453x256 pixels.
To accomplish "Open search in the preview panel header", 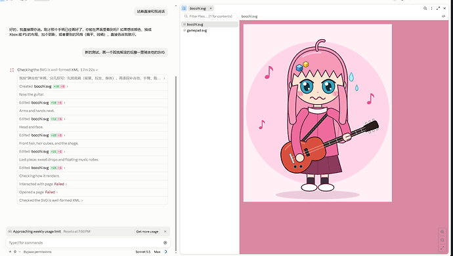I will pos(425,9).
